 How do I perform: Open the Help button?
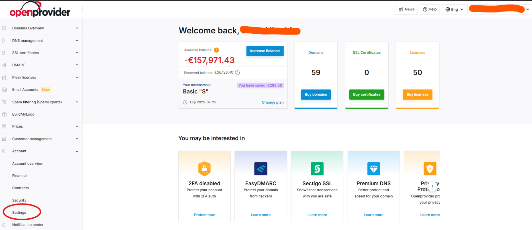click(430, 9)
